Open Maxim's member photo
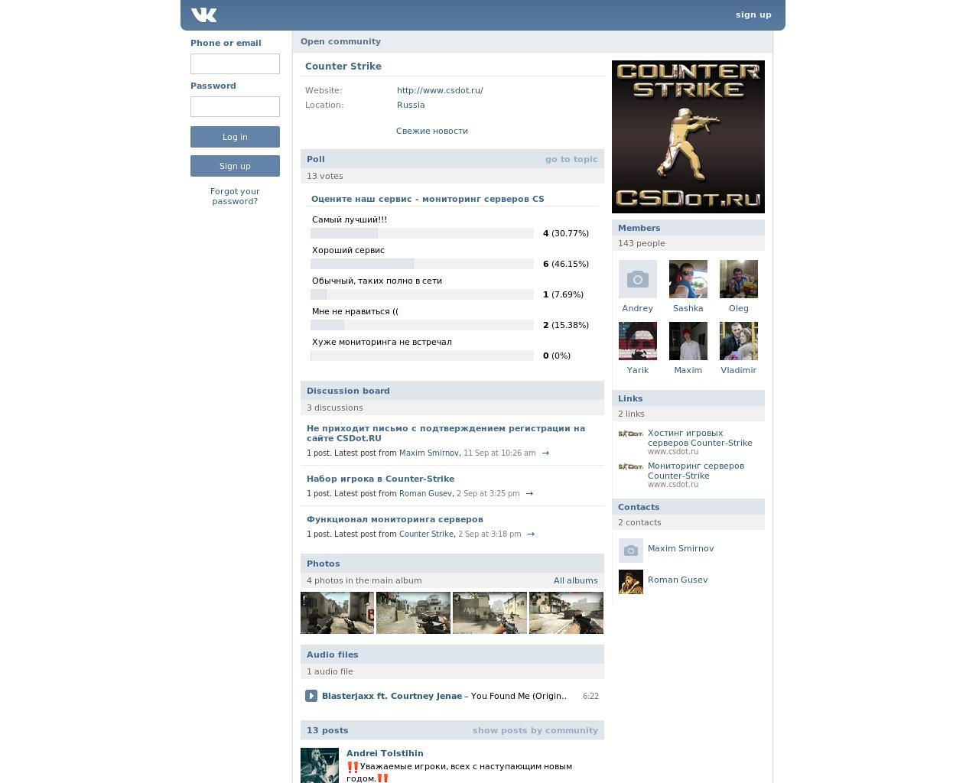 pos(688,341)
